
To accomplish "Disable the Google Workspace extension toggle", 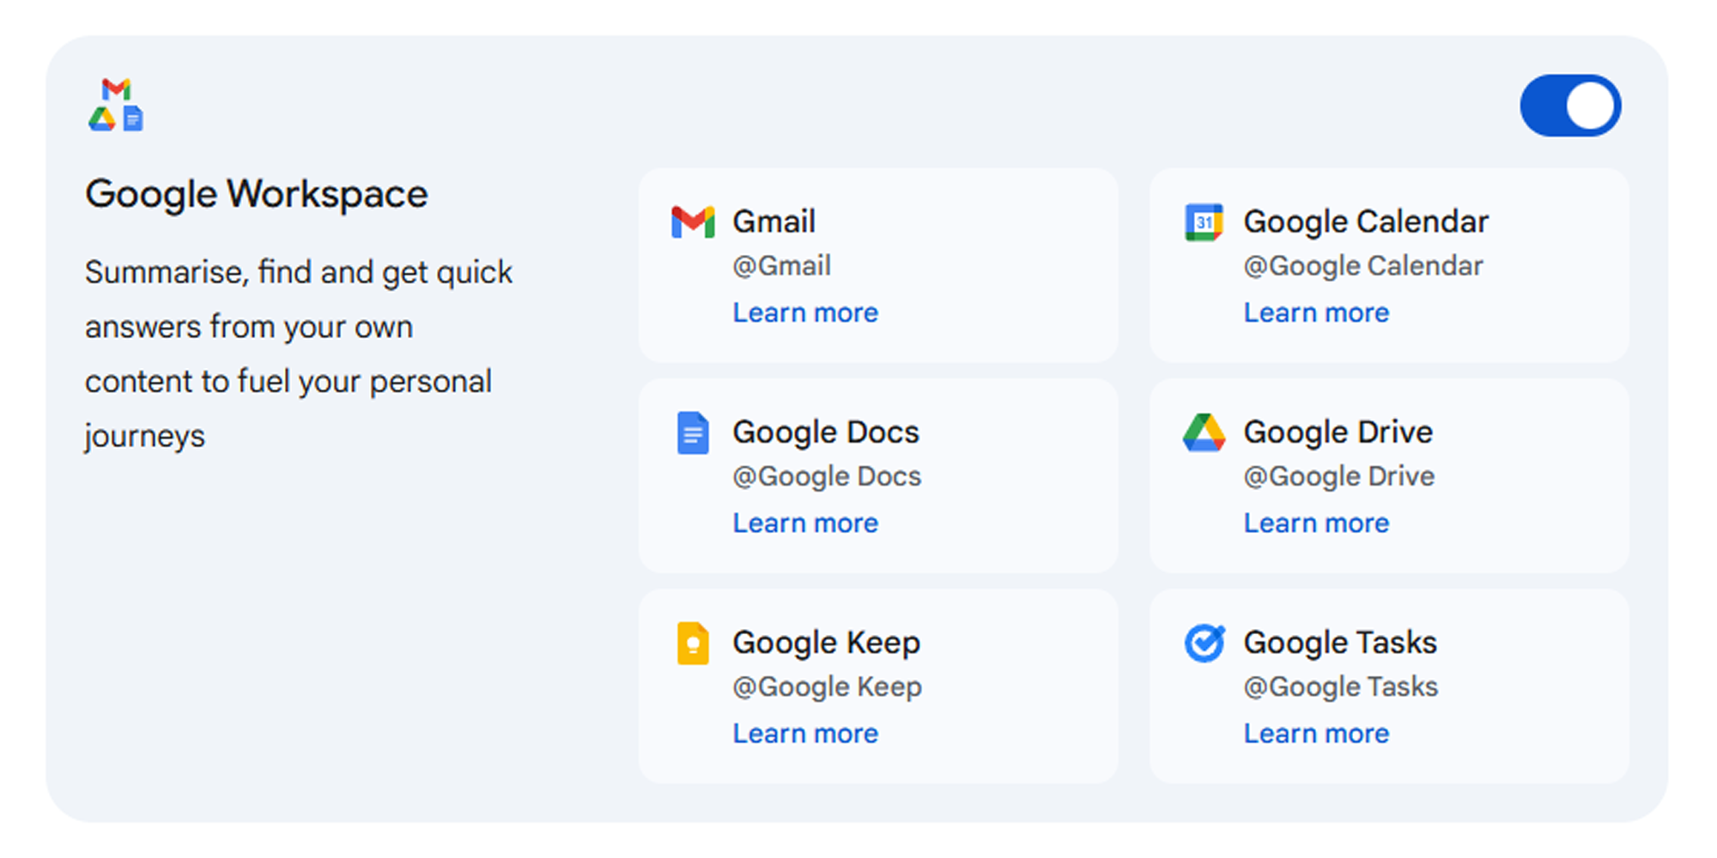I will click(x=1570, y=106).
